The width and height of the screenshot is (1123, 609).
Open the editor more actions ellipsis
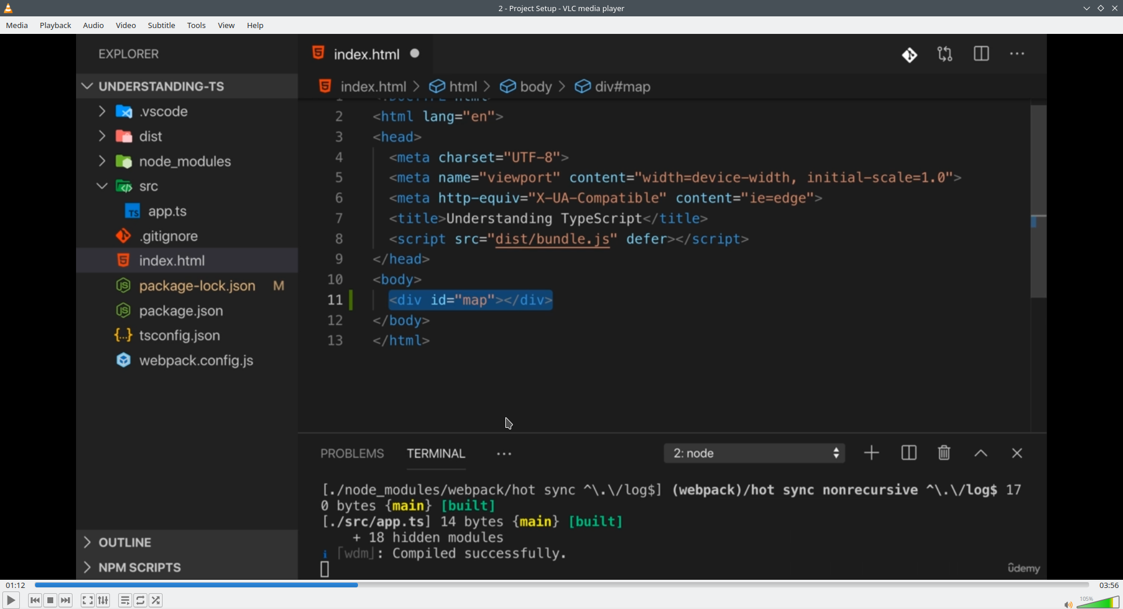1017,54
